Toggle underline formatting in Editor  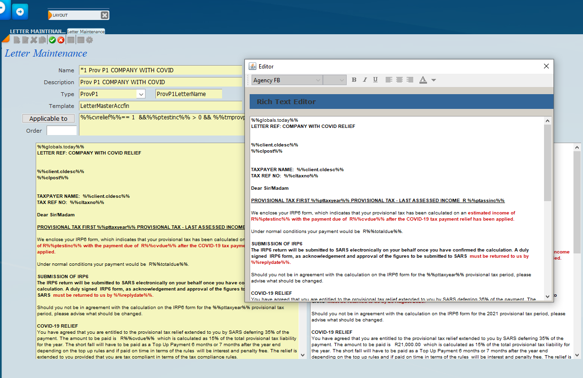point(375,80)
